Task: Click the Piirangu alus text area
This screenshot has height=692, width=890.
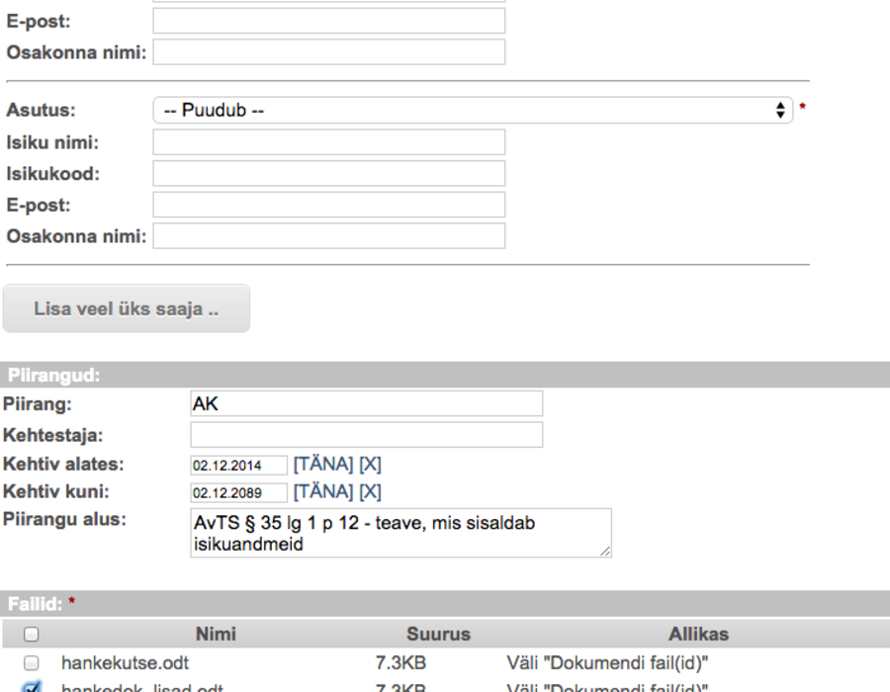Action: pos(400,533)
